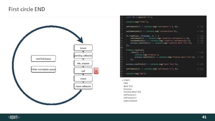Select the setTimeout 1 output line

pyautogui.click(x=130, y=95)
